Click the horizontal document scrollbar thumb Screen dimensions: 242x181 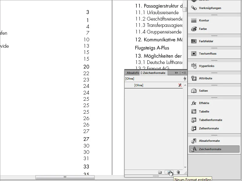point(65,177)
